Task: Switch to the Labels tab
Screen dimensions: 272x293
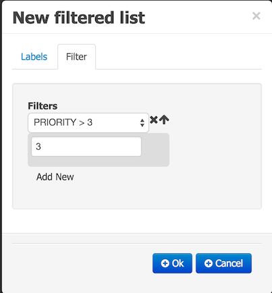Action: tap(34, 57)
